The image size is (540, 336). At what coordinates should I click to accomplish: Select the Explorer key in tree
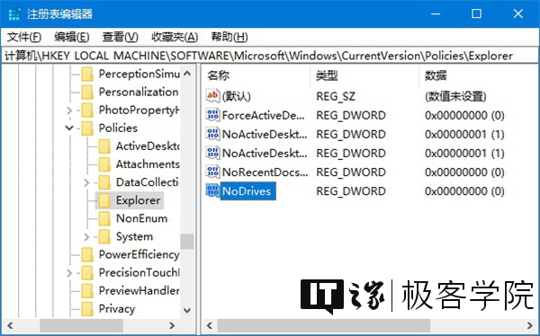click(138, 200)
